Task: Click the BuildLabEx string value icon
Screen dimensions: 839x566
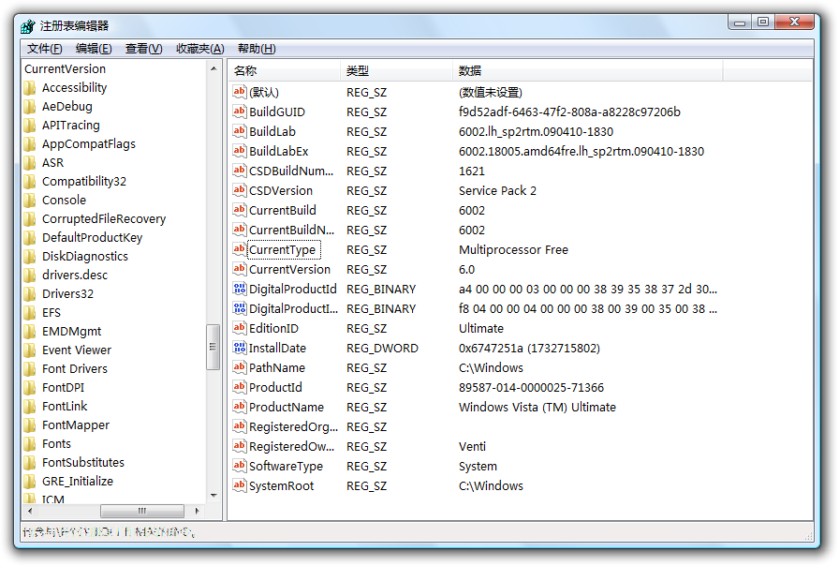Action: 239,151
